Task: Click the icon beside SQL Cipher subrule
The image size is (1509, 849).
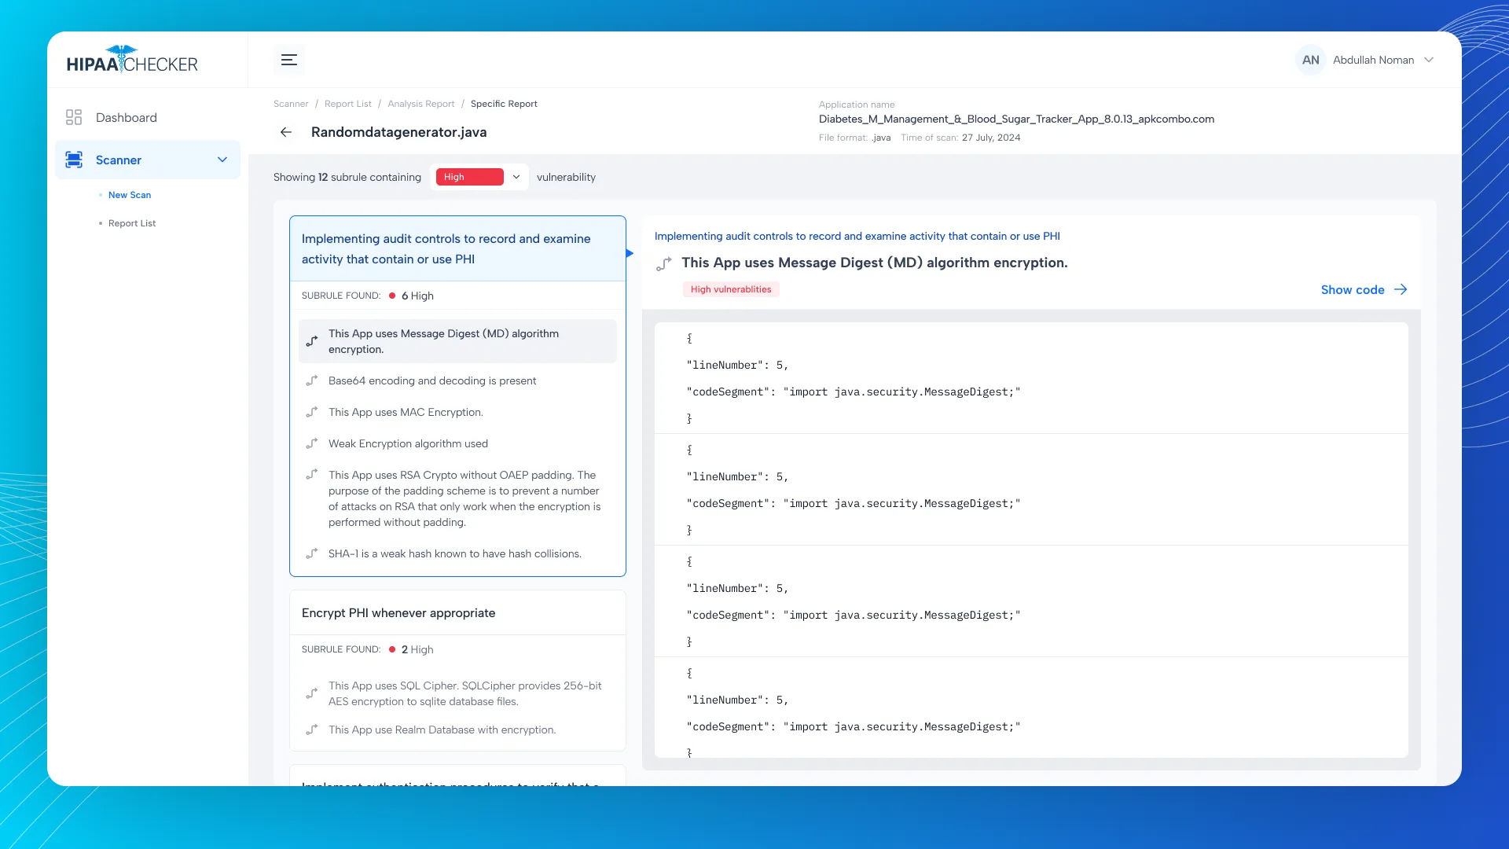Action: (x=312, y=693)
